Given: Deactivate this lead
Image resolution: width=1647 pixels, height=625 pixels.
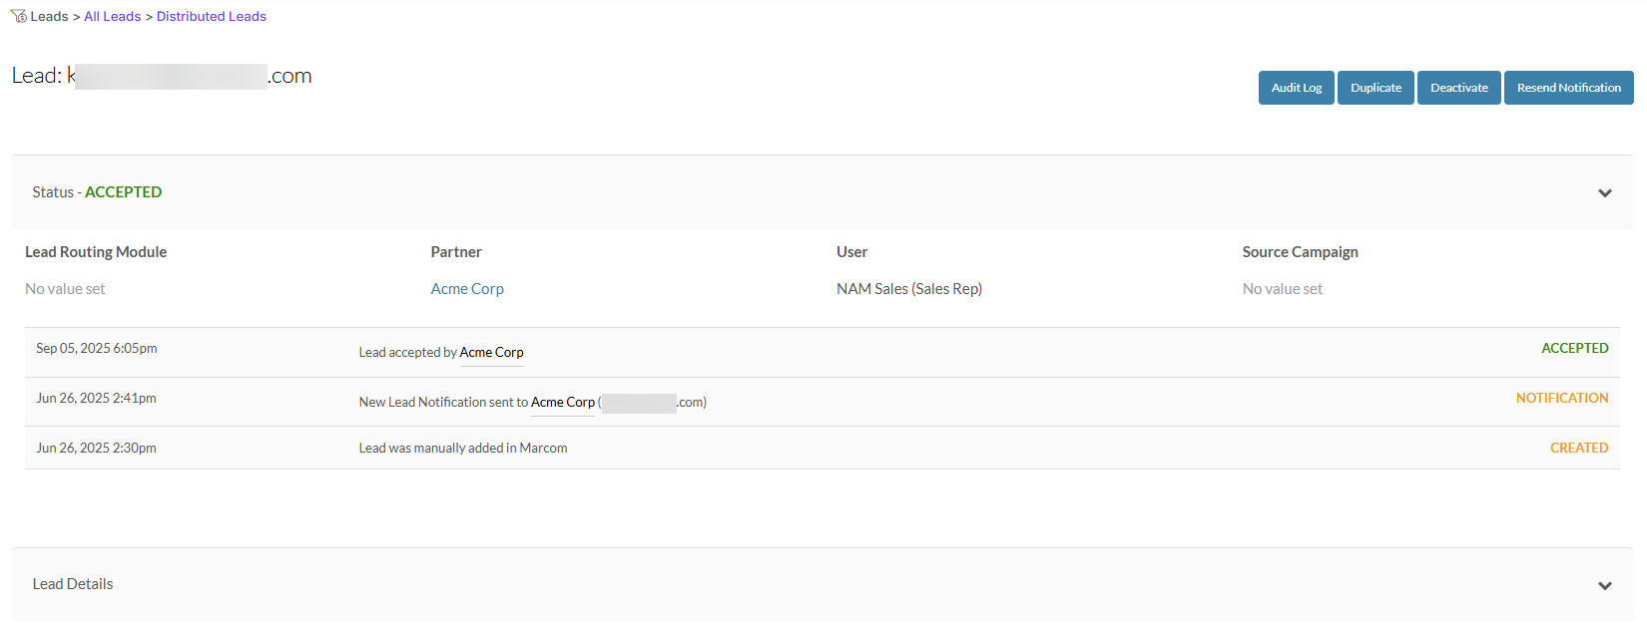Looking at the screenshot, I should pyautogui.click(x=1458, y=88).
